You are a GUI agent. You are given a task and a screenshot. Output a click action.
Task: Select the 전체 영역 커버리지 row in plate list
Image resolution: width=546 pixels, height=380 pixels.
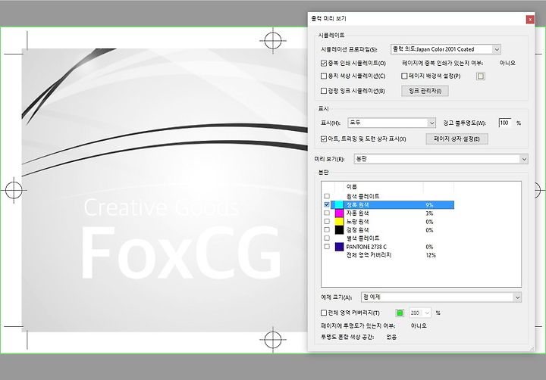[x=388, y=255]
